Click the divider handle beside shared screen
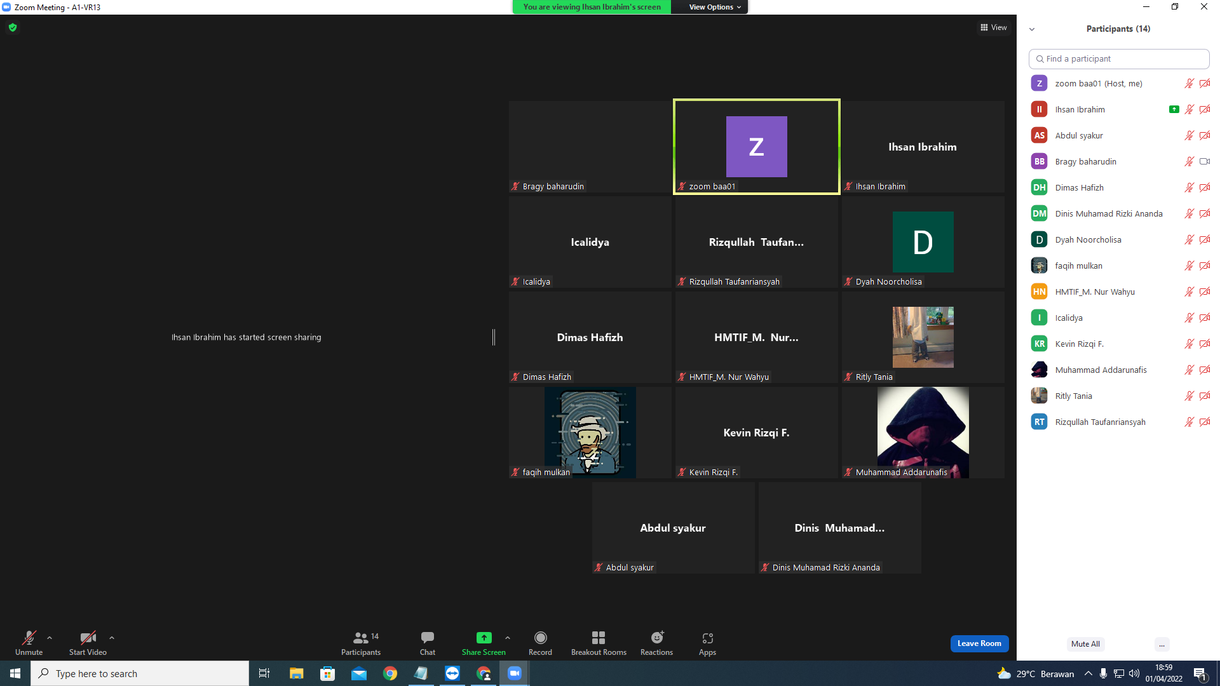 494,337
